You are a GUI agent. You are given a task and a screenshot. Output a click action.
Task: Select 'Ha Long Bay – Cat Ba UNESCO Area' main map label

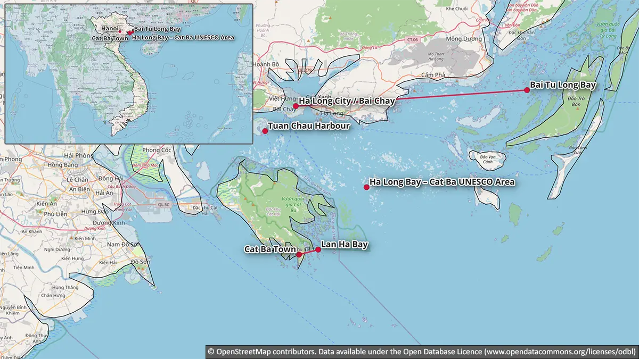[442, 182]
